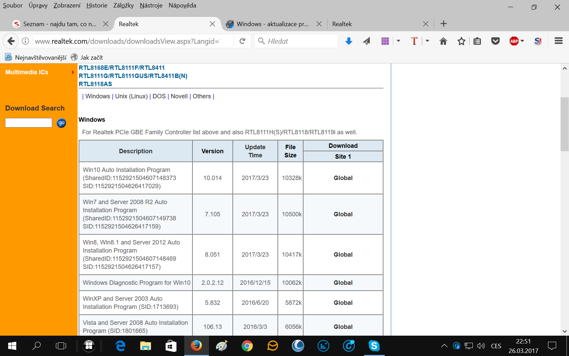Open RTL8118AS link

coord(95,84)
